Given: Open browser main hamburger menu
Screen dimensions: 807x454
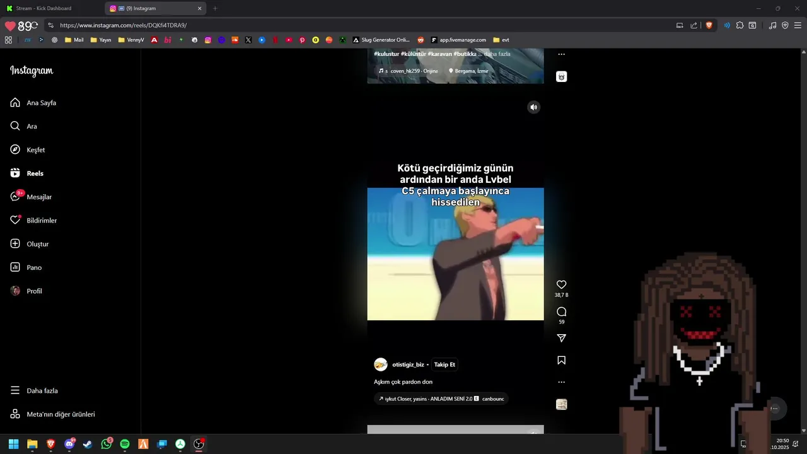Looking at the screenshot, I should tap(797, 25).
